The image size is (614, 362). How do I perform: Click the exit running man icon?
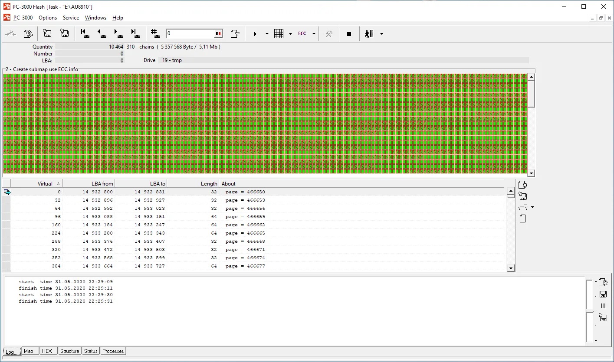pyautogui.click(x=369, y=34)
